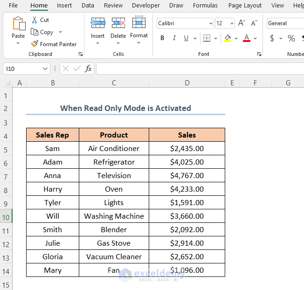
Task: Click the Insert Function fx icon
Action: 88,69
